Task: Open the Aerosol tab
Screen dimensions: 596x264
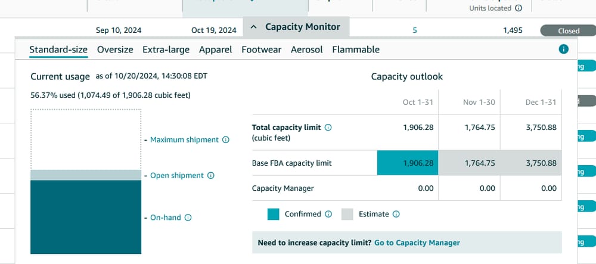Action: 306,49
